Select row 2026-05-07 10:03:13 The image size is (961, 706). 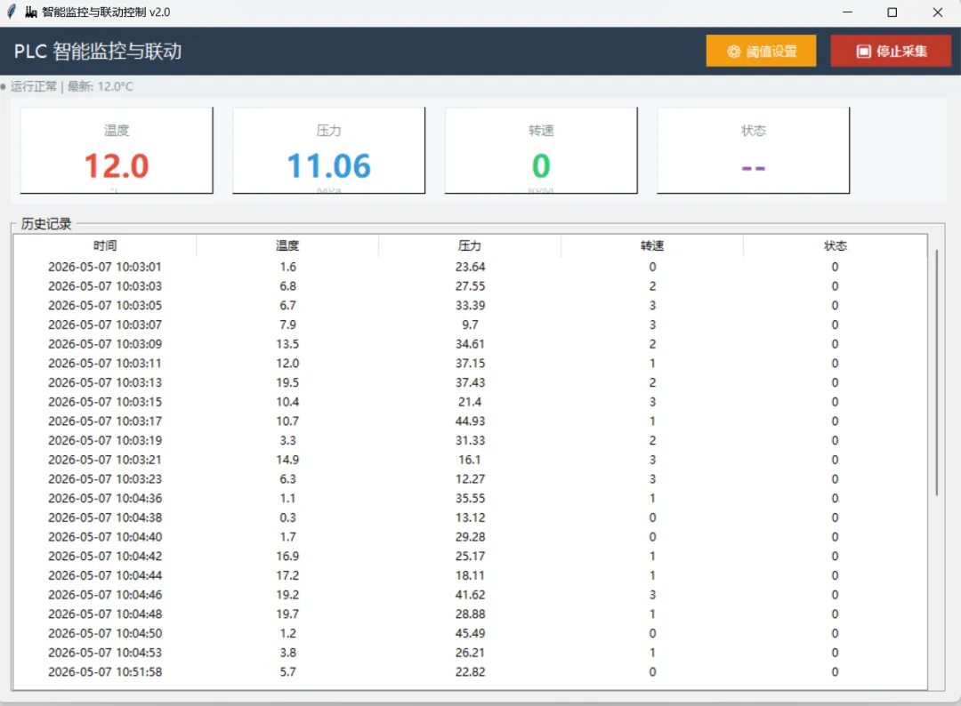coord(470,382)
